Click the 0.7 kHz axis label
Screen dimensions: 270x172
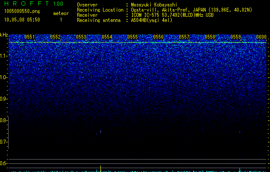(3, 142)
